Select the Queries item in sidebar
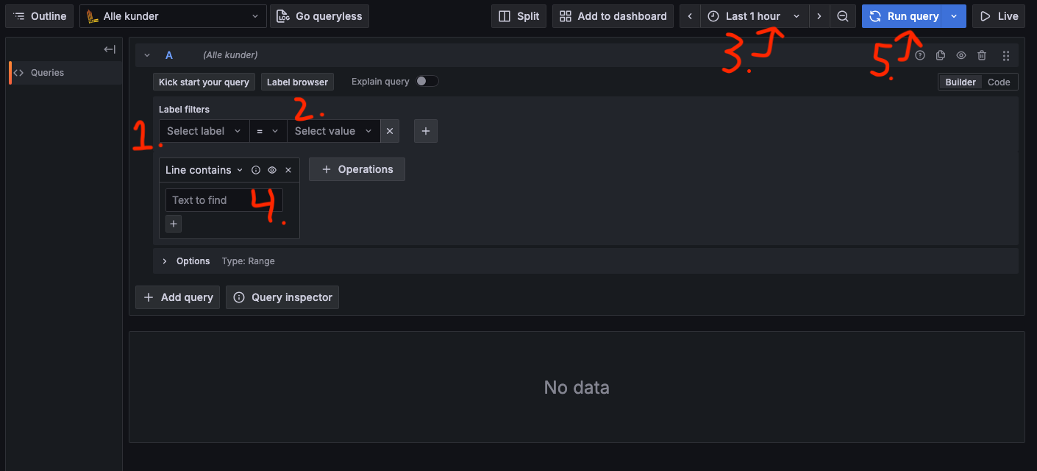Viewport: 1037px width, 471px height. pos(47,73)
